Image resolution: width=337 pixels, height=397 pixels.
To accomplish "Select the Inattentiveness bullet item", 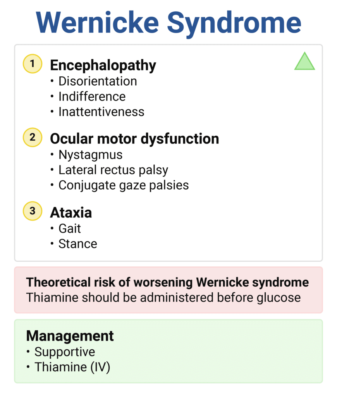I will [x=101, y=112].
